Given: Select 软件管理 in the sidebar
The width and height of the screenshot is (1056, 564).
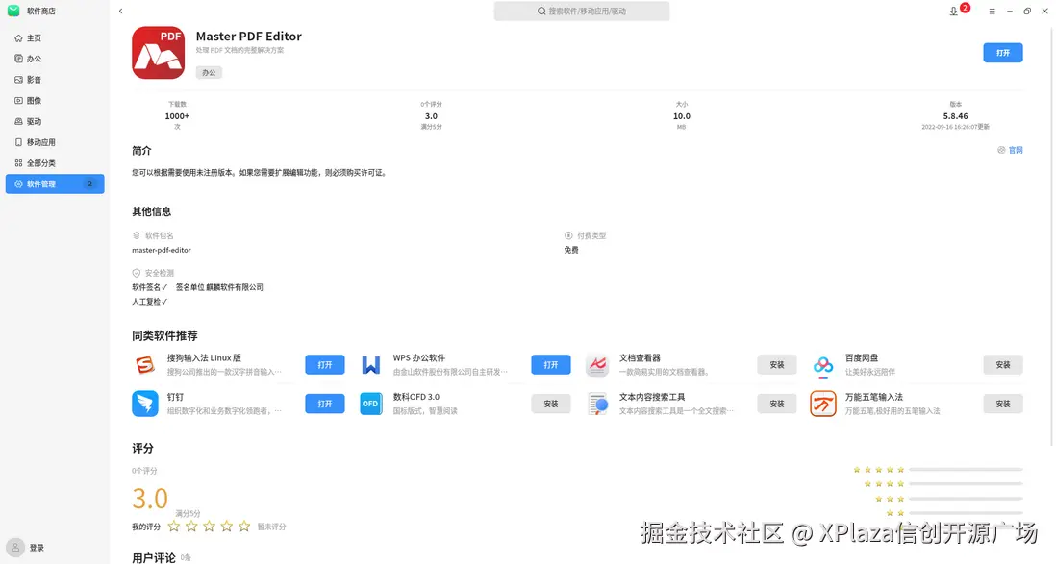Looking at the screenshot, I should pyautogui.click(x=55, y=184).
